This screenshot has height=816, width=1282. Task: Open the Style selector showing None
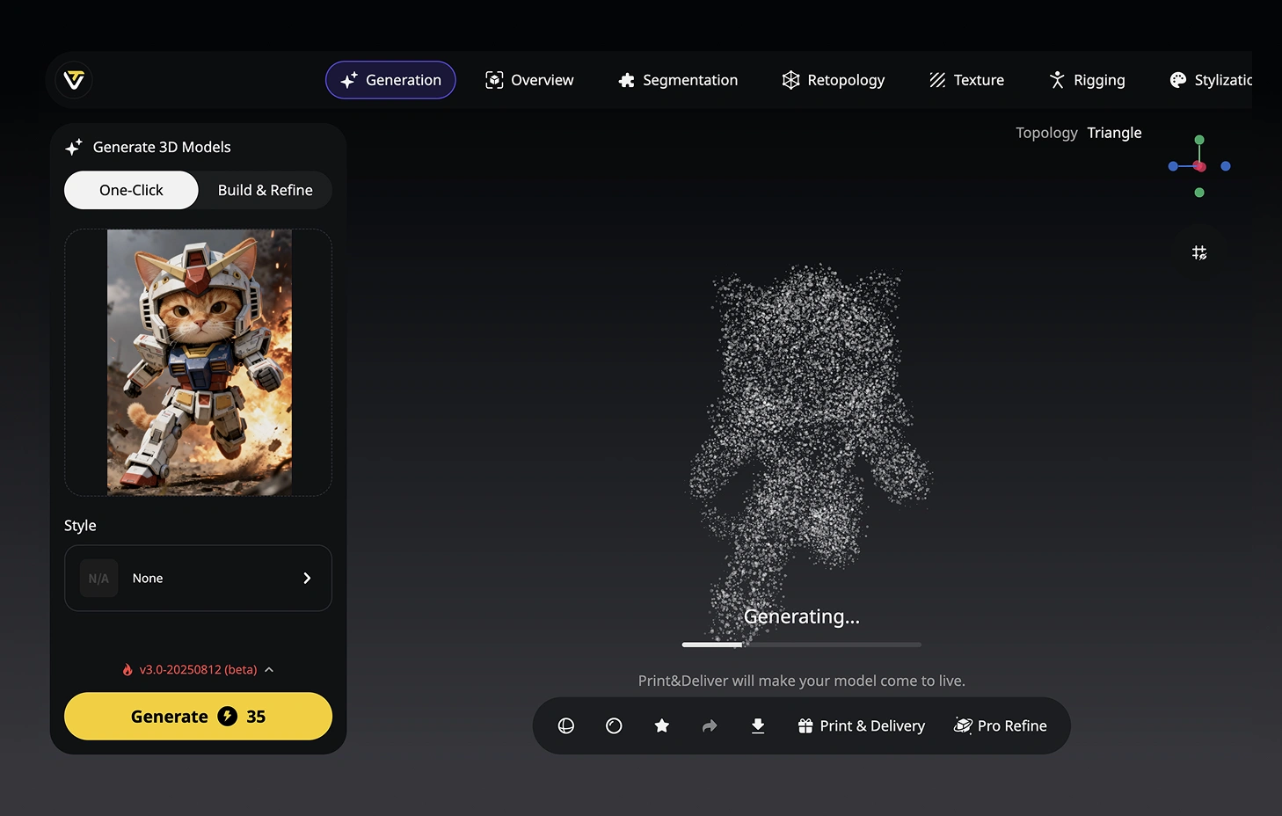[x=198, y=578]
